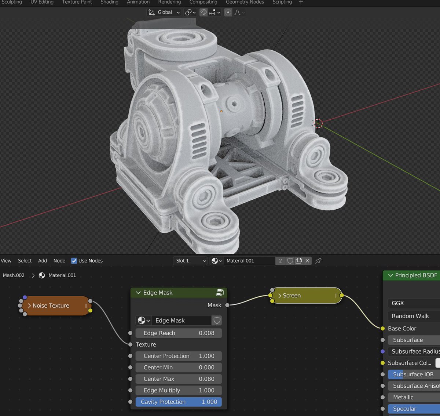Click the Texture input socket on Edge Mask
This screenshot has width=440, height=416.
pyautogui.click(x=130, y=344)
